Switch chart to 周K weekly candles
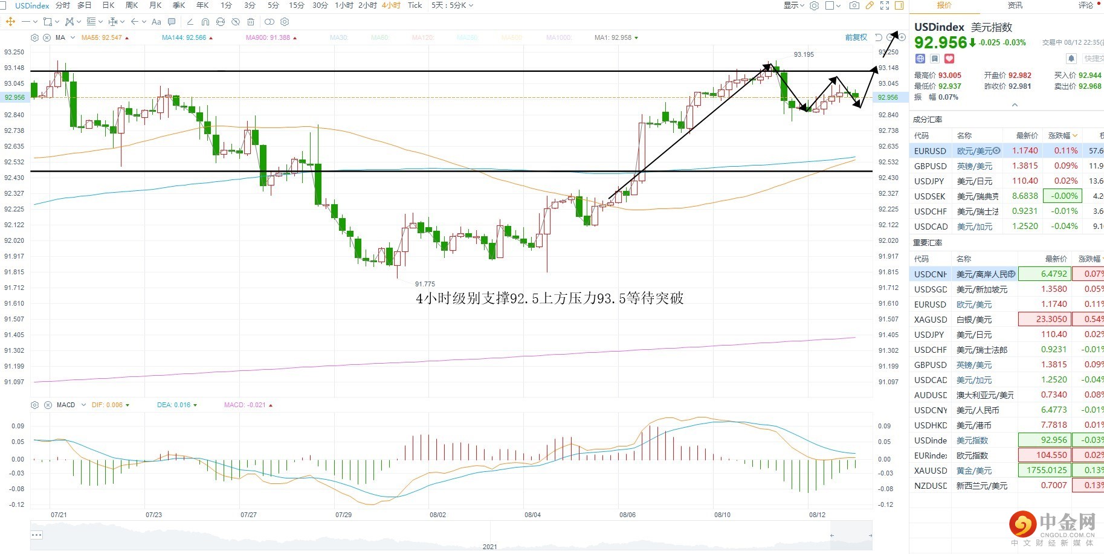 132,5
